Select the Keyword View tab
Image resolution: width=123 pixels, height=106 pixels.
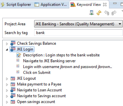89,4
